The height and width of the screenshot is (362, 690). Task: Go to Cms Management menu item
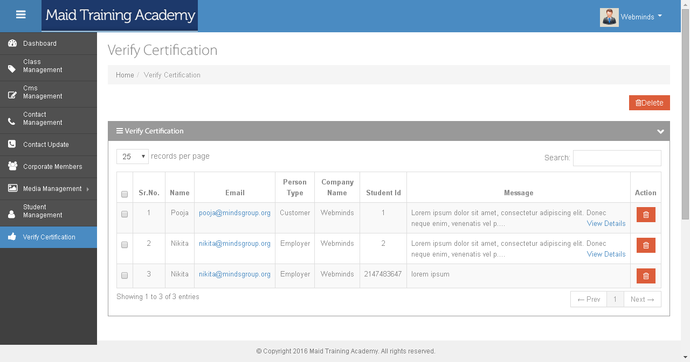49,94
